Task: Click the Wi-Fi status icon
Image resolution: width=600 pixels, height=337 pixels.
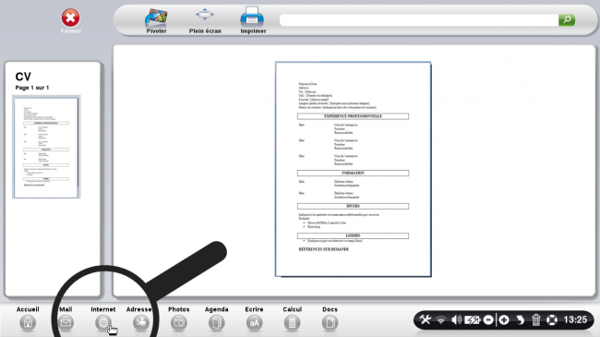Action: 441,319
